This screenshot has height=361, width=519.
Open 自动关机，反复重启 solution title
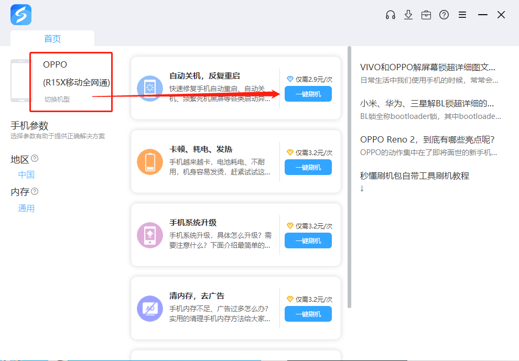[x=204, y=76]
